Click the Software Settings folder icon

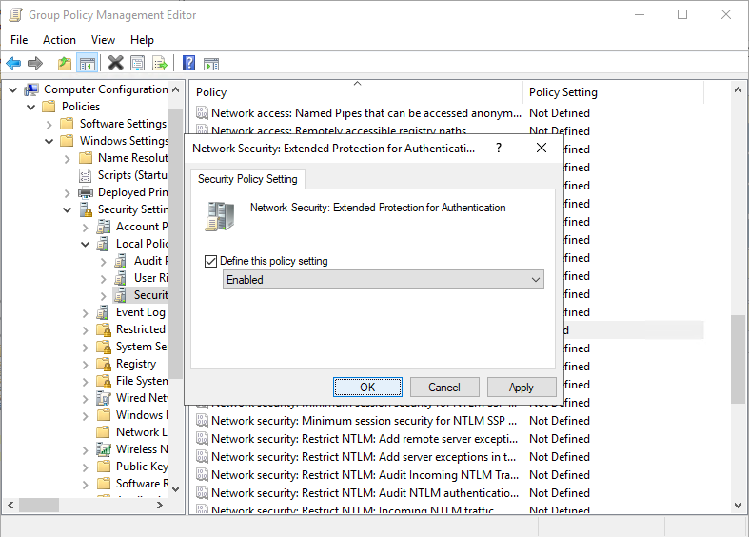67,124
